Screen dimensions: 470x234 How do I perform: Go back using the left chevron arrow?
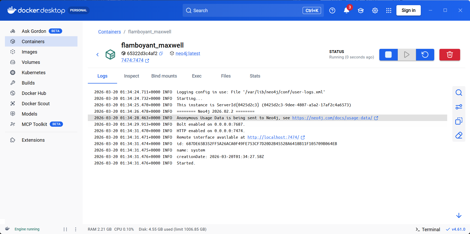pos(97,54)
